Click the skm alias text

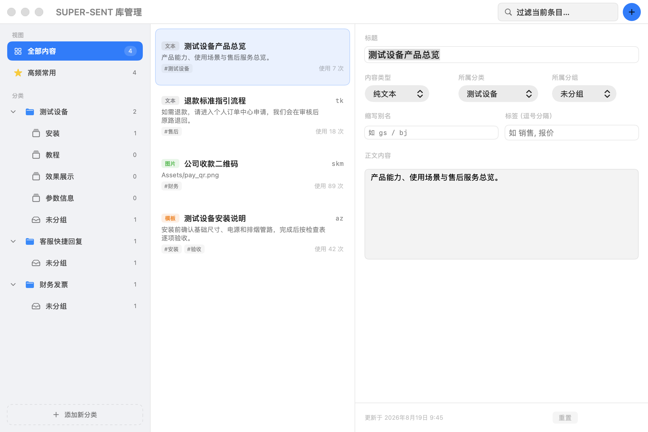(338, 164)
